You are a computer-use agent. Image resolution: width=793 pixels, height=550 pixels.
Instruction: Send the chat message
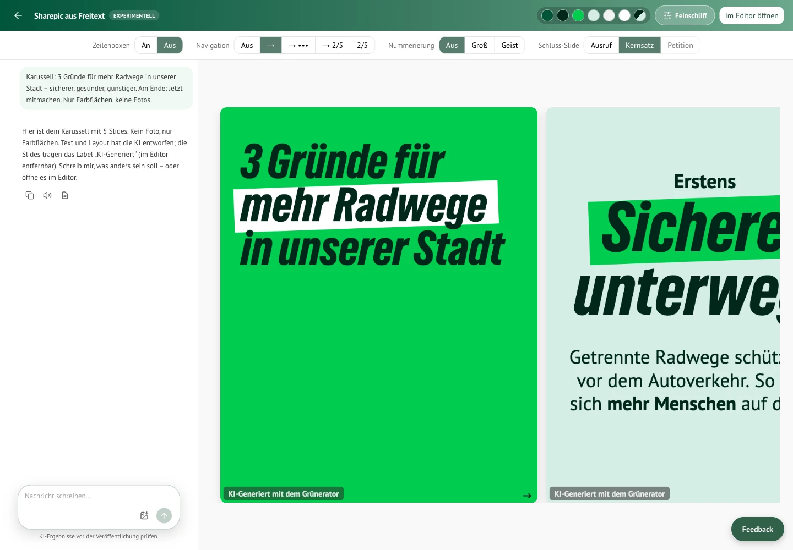point(164,515)
